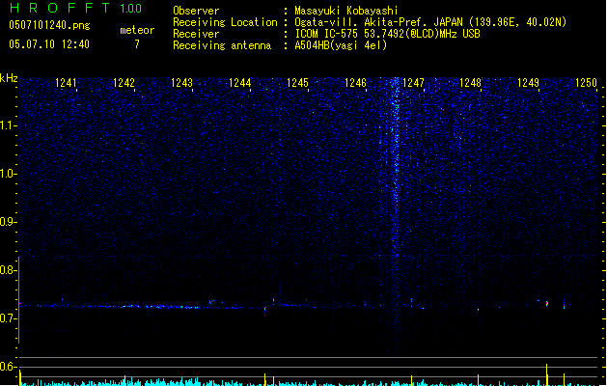Click the 1241 time marker
This screenshot has width=607, height=386.
tap(66, 83)
